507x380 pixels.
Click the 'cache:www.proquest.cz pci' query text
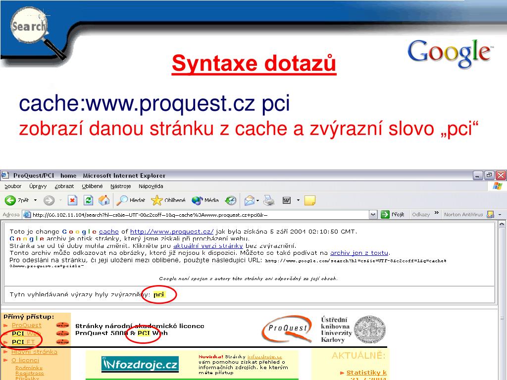(x=154, y=104)
